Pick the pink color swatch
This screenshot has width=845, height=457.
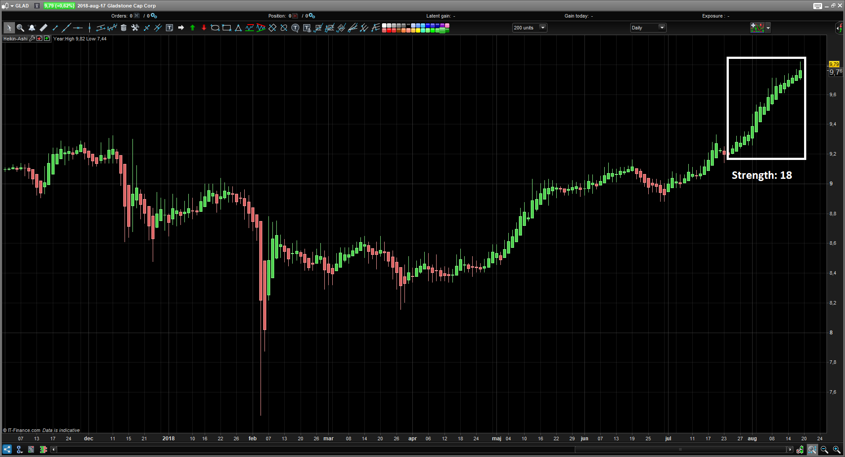447,25
